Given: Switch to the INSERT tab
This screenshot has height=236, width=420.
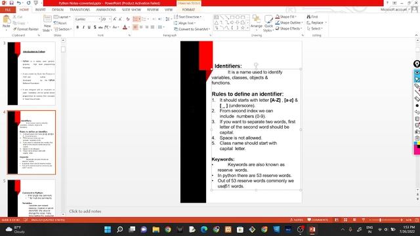Looking at the screenshot, I should click(x=41, y=10).
